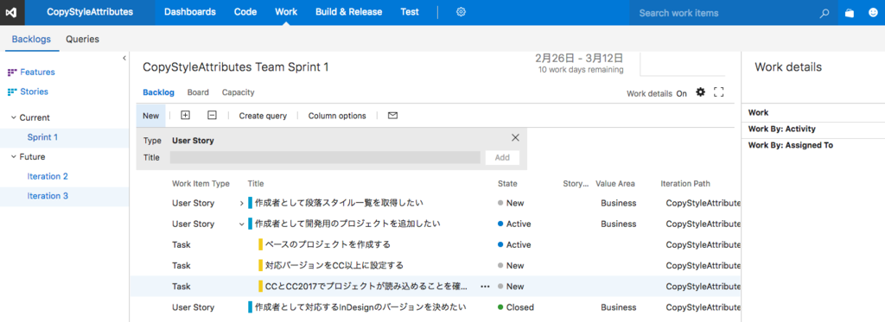This screenshot has width=885, height=322.
Task: Open the Dashboards hub
Action: 189,12
